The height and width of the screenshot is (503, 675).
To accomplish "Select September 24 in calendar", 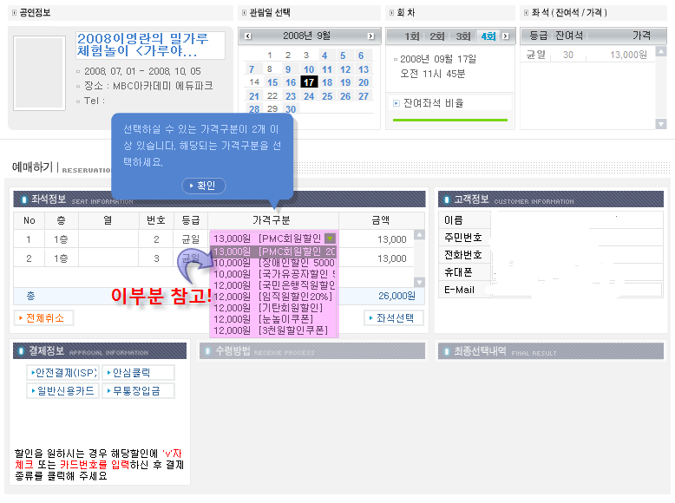I will [309, 96].
